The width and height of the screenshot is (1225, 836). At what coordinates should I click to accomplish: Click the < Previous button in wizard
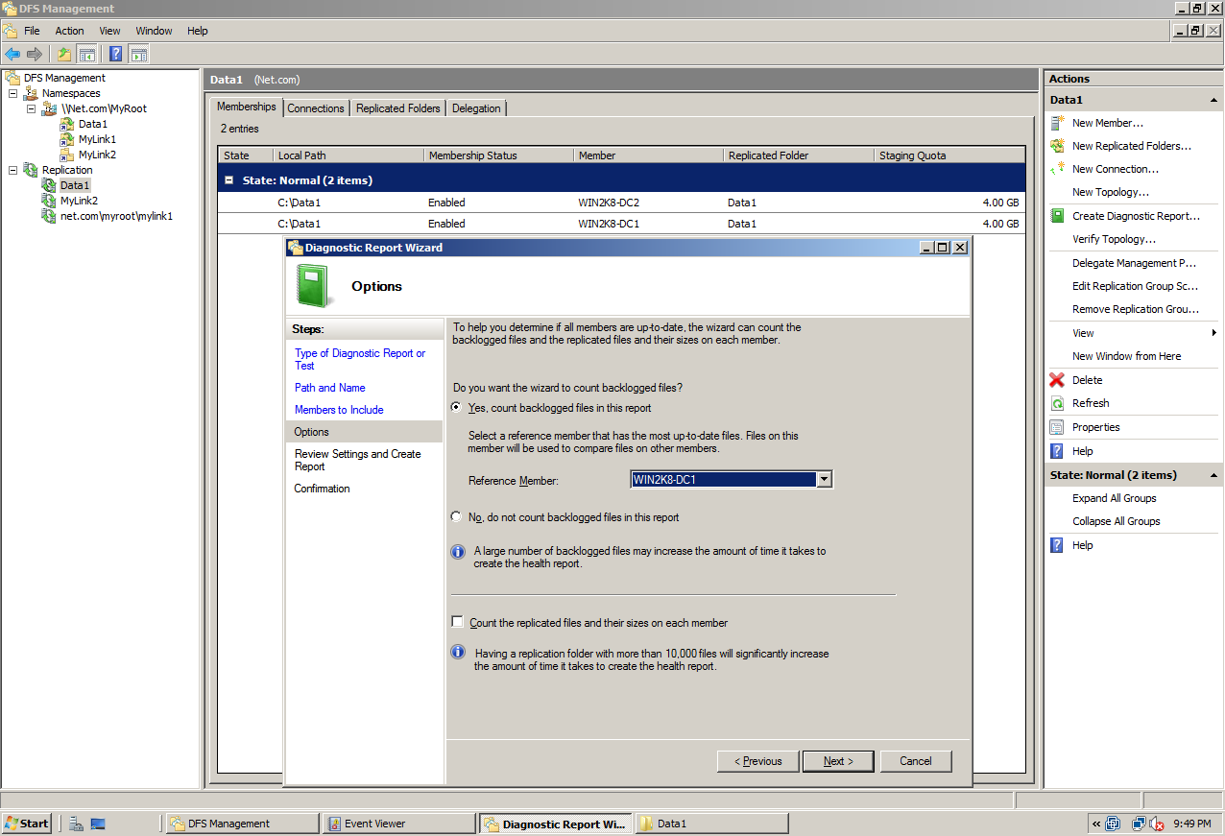coord(757,761)
